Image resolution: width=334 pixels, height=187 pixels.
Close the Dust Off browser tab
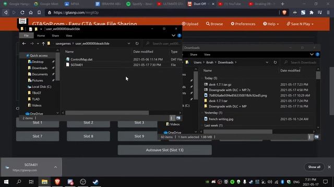213,4
